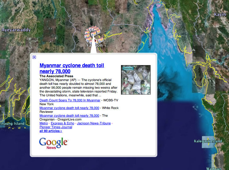Follow the Jackson News-Tribune link

coord(94,123)
